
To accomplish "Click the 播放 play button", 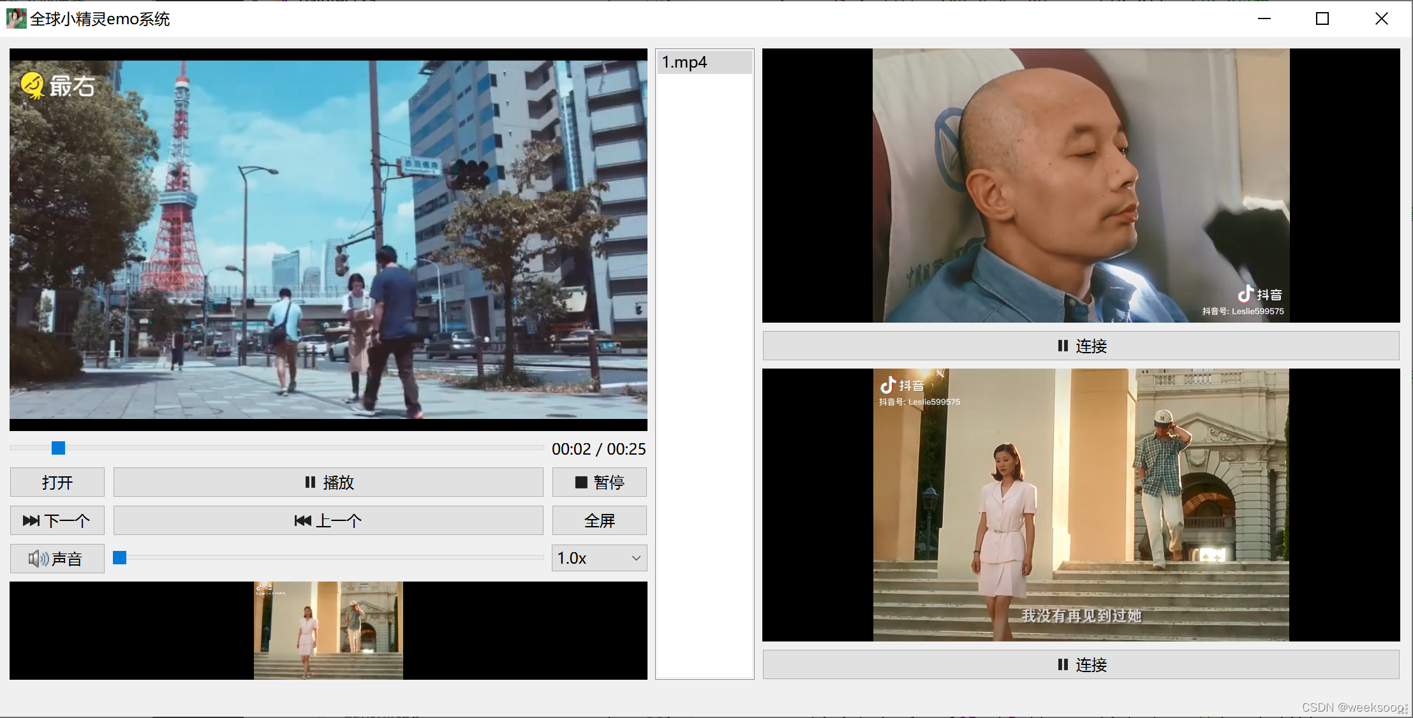I will (x=329, y=482).
